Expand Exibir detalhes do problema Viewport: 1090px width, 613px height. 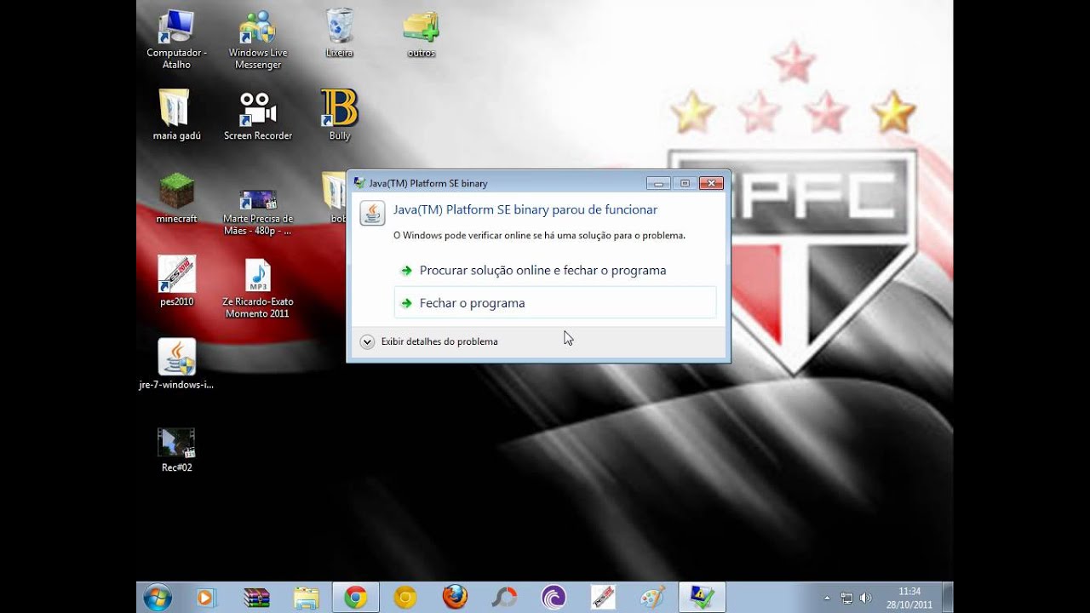pyautogui.click(x=428, y=341)
